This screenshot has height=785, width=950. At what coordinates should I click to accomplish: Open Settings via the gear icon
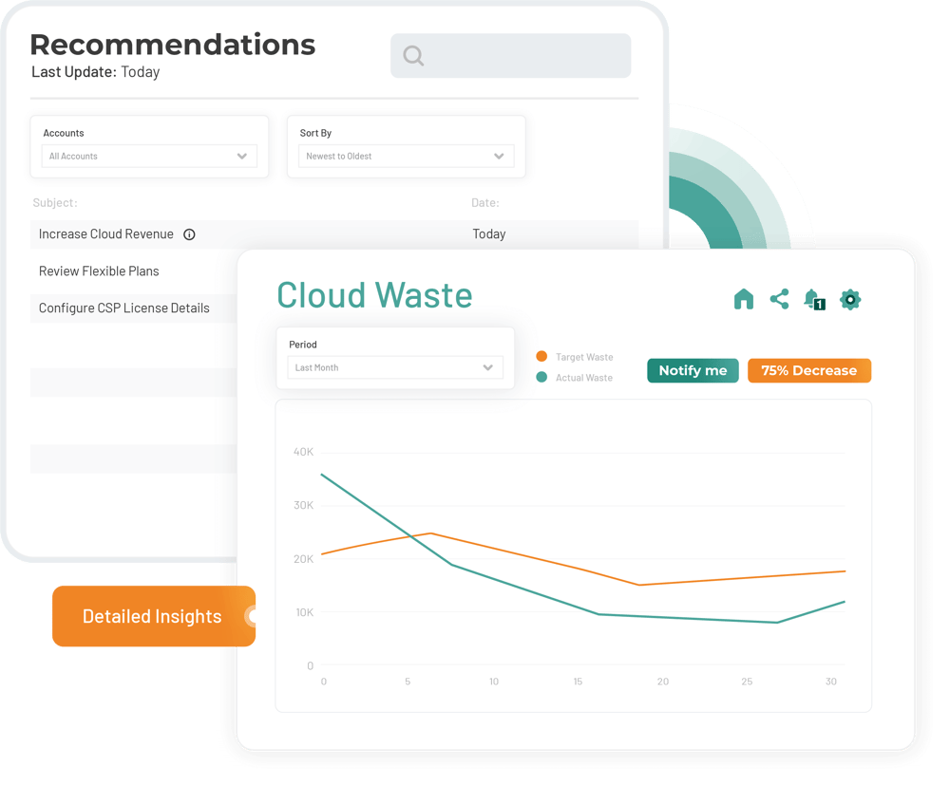tap(849, 299)
